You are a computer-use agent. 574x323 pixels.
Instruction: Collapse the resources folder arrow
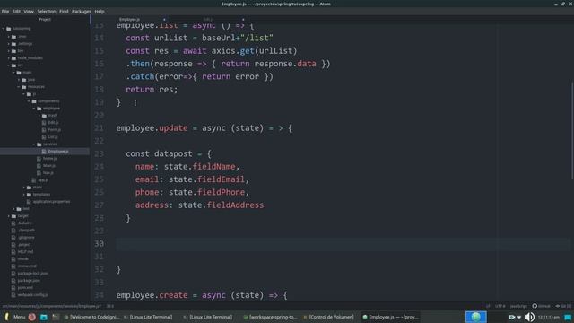tap(19, 87)
